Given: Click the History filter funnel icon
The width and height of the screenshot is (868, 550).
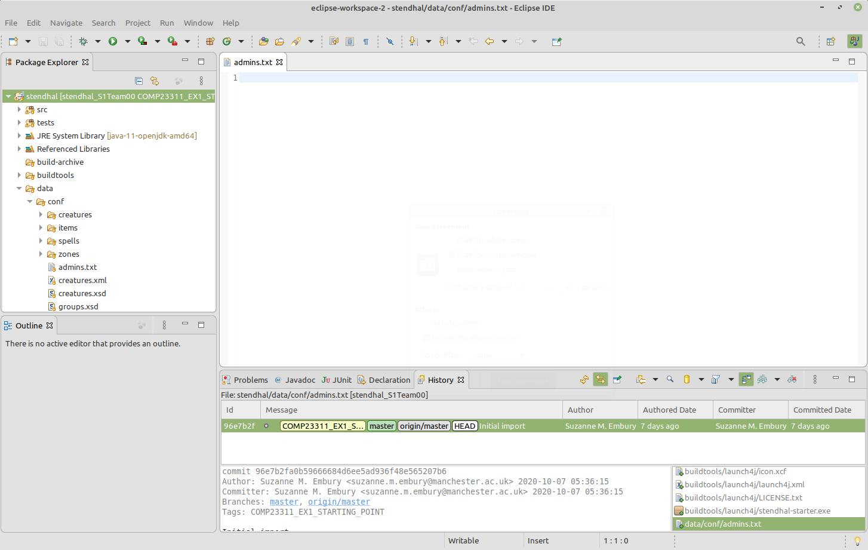Looking at the screenshot, I should pyautogui.click(x=716, y=379).
